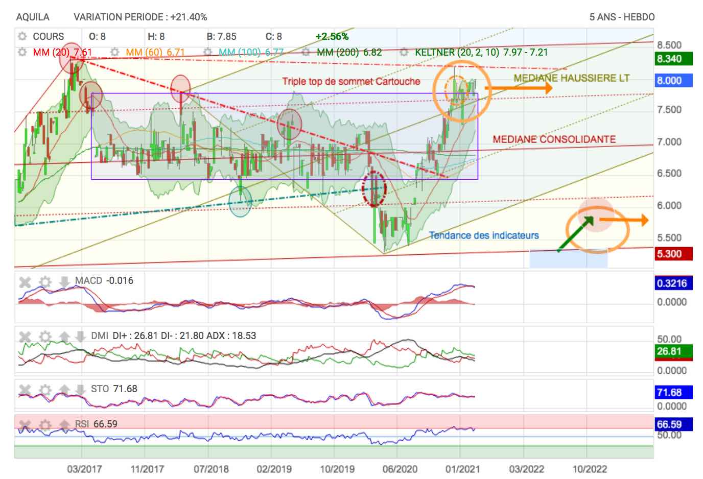703x479 pixels.
Task: Move the MACD panel down
Action: point(64,281)
